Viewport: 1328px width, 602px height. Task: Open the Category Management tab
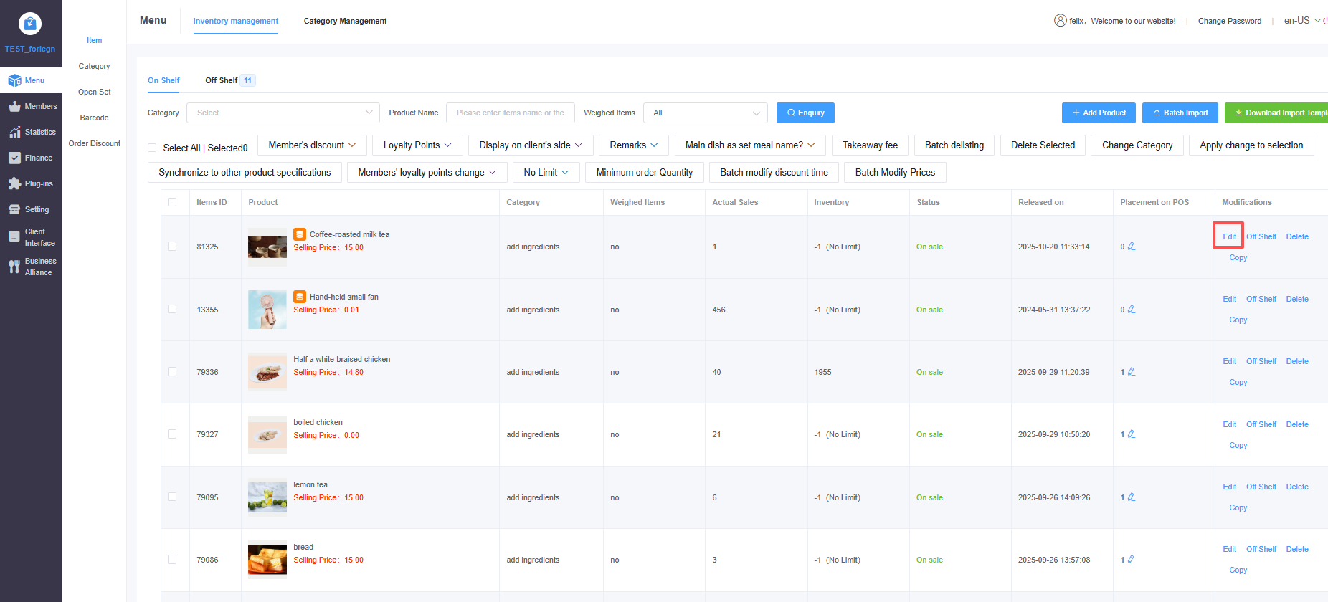345,21
